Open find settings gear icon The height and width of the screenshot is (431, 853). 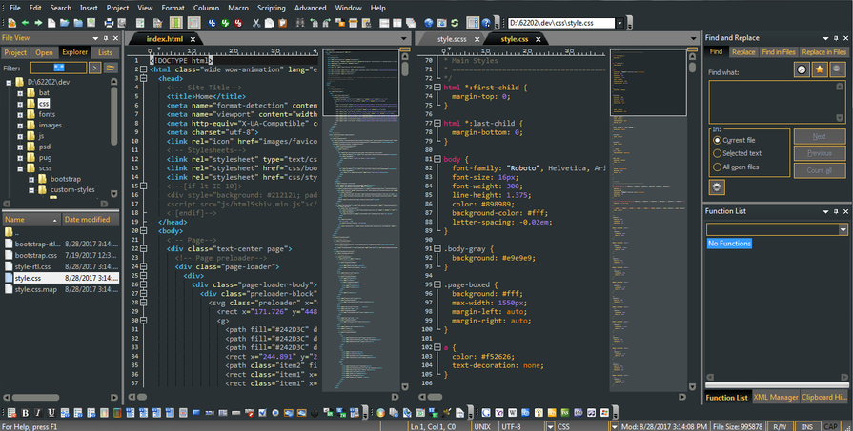pos(717,186)
